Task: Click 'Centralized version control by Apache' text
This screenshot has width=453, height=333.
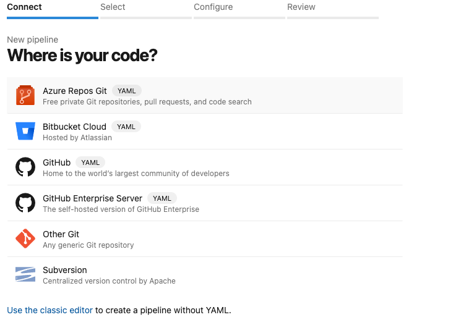Action: coord(109,281)
